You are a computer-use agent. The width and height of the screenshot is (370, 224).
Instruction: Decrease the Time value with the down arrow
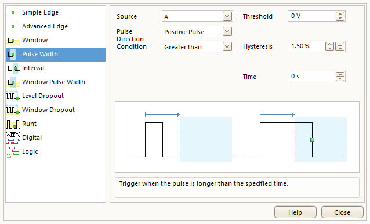[340, 79]
